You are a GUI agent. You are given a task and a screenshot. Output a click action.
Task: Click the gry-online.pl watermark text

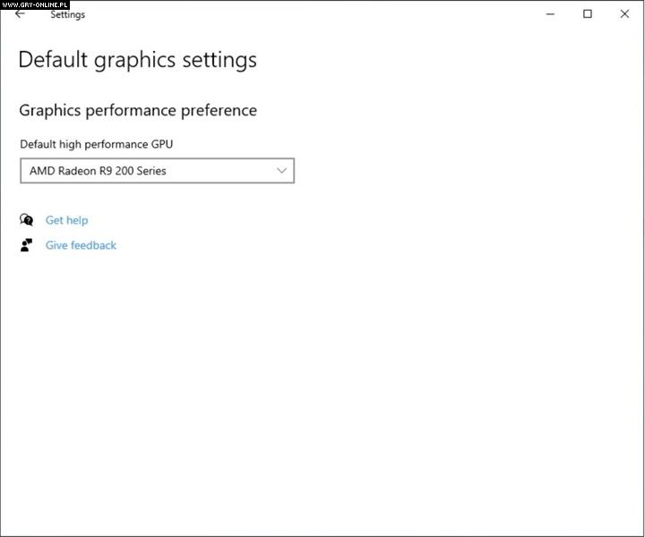(x=35, y=4)
